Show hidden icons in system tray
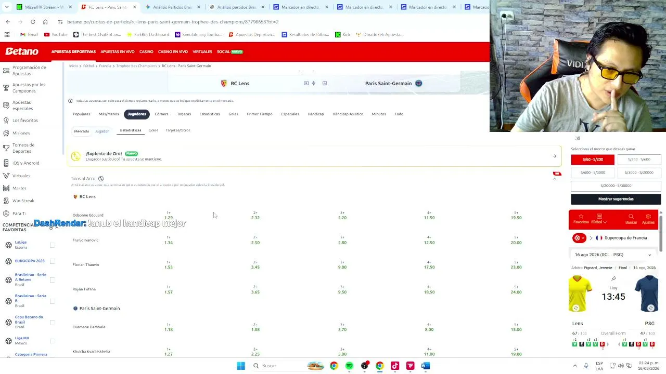666x374 pixels. [575, 366]
